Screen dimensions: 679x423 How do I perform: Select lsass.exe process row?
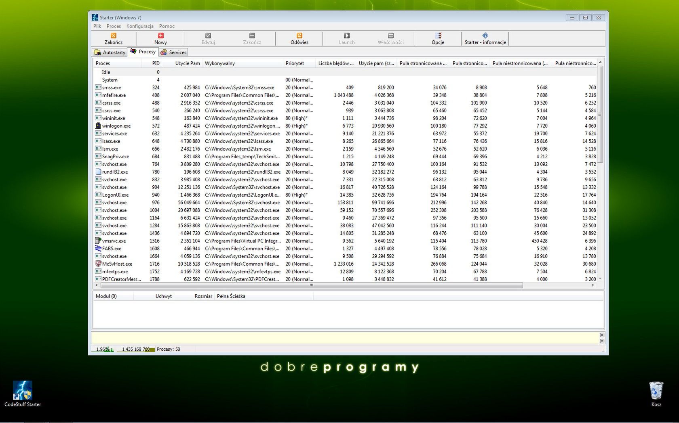point(345,141)
